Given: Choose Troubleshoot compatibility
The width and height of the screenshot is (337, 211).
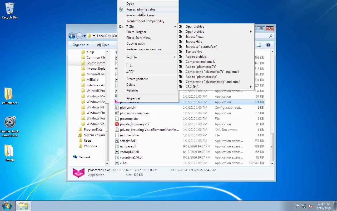Looking at the screenshot, I should pyautogui.click(x=148, y=21).
